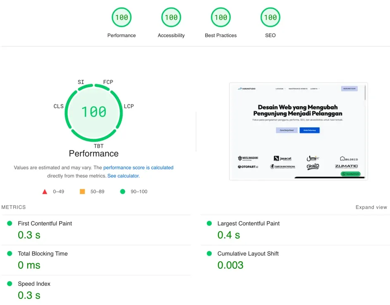Open the 'performance score is calculated' link
The width and height of the screenshot is (390, 305).
[138, 167]
